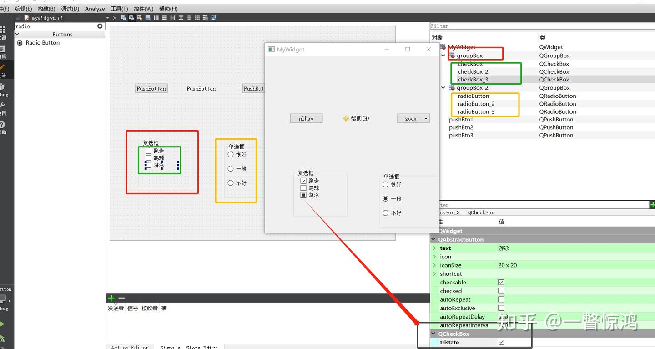Remove connection with the minus button
Image resolution: width=655 pixels, height=349 pixels.
point(121,298)
